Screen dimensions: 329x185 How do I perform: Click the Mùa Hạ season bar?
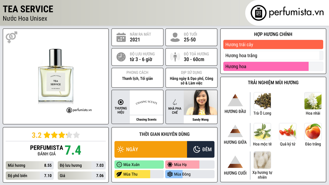point(190,165)
